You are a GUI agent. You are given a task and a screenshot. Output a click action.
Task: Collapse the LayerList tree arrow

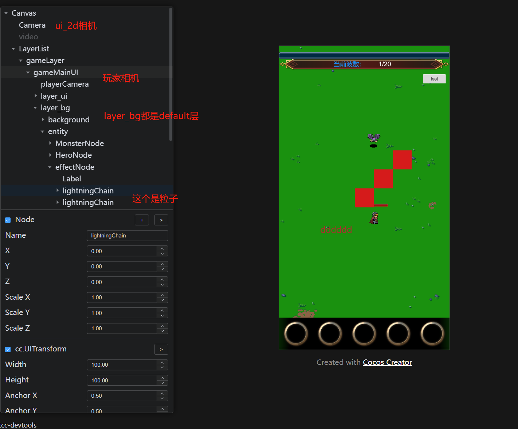[13, 49]
